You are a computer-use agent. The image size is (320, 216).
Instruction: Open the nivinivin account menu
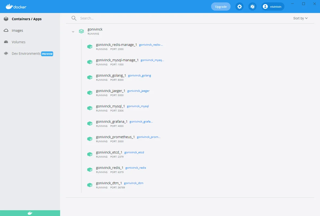(273, 7)
